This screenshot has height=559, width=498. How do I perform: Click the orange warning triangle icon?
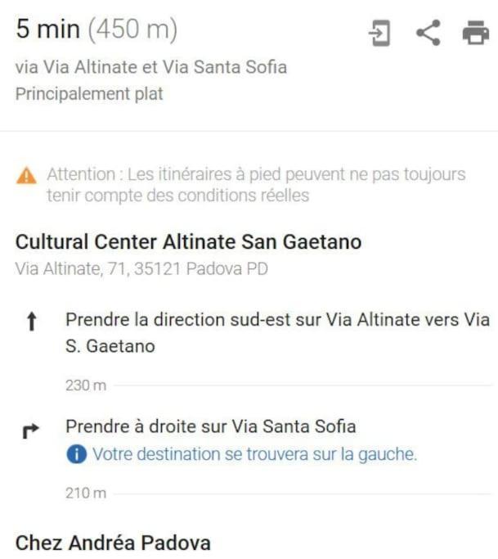coord(26,175)
